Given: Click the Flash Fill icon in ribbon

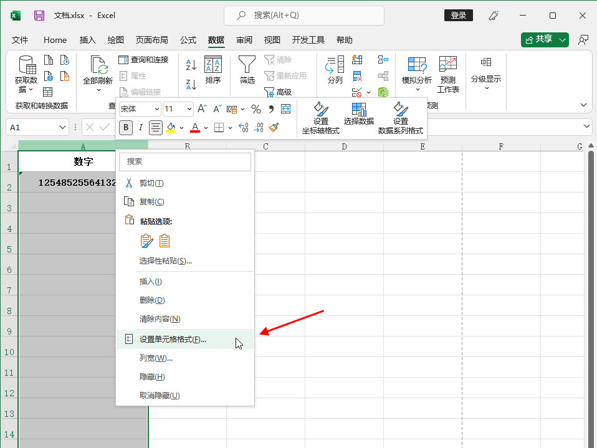Looking at the screenshot, I should point(357,59).
